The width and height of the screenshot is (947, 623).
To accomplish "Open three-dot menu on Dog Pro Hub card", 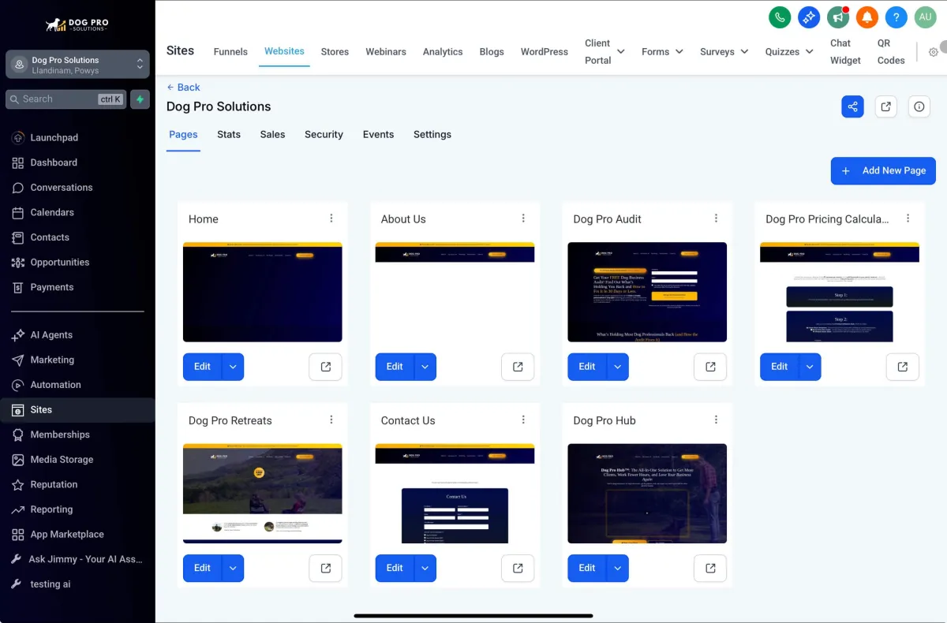I will tap(716, 420).
